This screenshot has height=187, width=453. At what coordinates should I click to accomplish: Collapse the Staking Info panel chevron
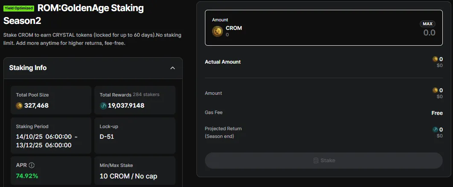coord(172,68)
